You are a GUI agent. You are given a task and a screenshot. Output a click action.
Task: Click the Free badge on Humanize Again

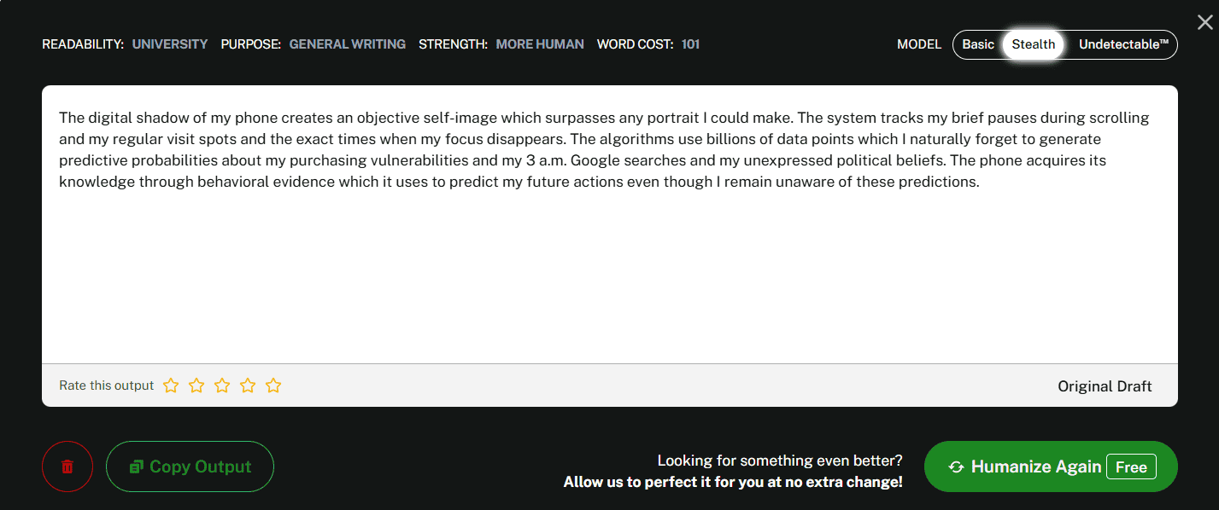(1131, 467)
